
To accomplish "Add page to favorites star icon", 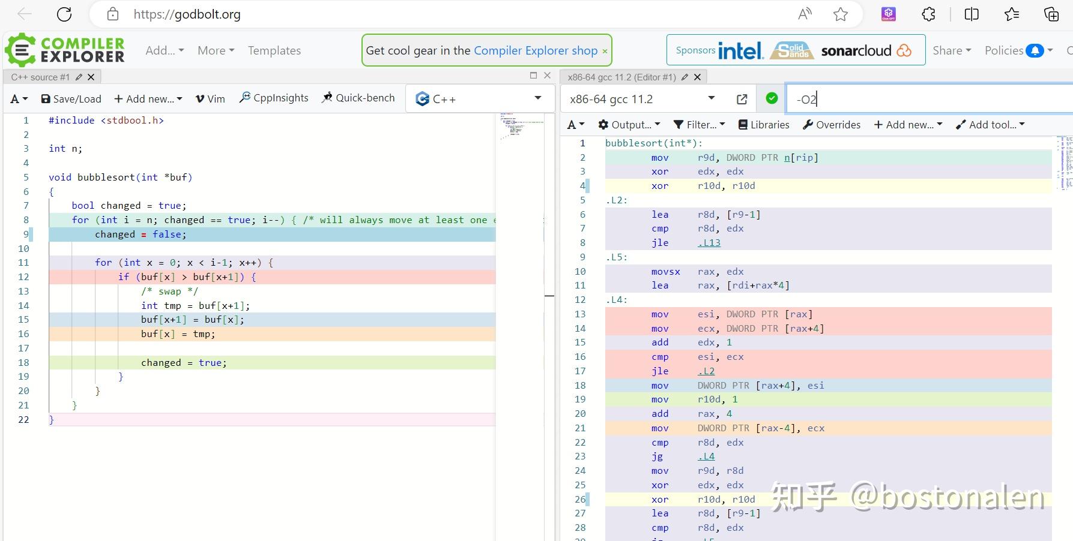I will 840,14.
